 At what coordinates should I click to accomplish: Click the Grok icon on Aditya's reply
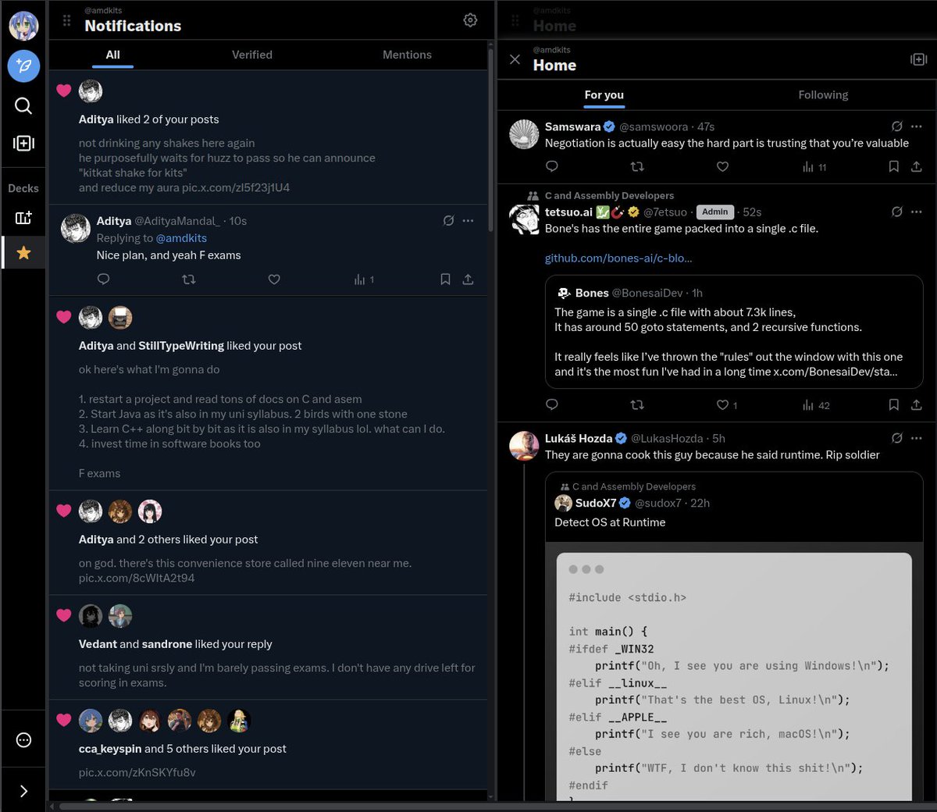(x=448, y=221)
